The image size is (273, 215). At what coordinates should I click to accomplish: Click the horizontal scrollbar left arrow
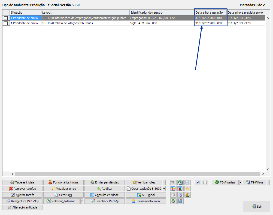click(12, 174)
